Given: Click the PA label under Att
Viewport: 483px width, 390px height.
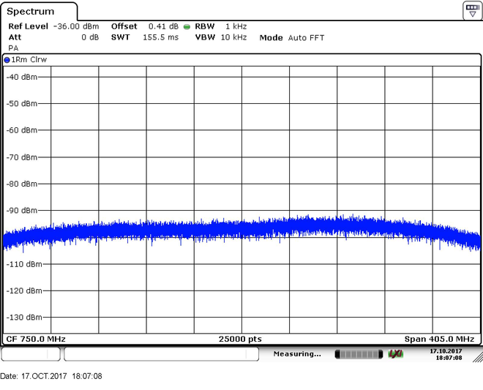Looking at the screenshot, I should (14, 48).
